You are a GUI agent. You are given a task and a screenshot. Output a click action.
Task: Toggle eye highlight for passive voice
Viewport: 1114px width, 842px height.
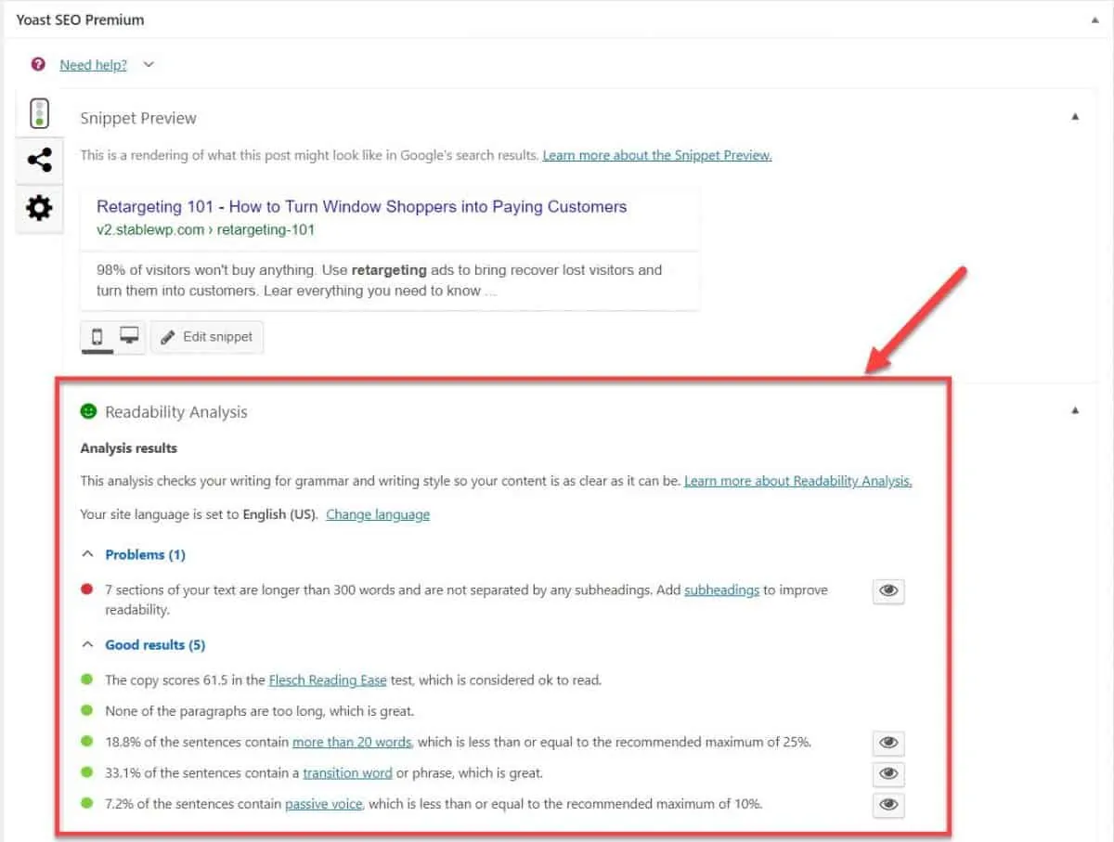coord(888,805)
